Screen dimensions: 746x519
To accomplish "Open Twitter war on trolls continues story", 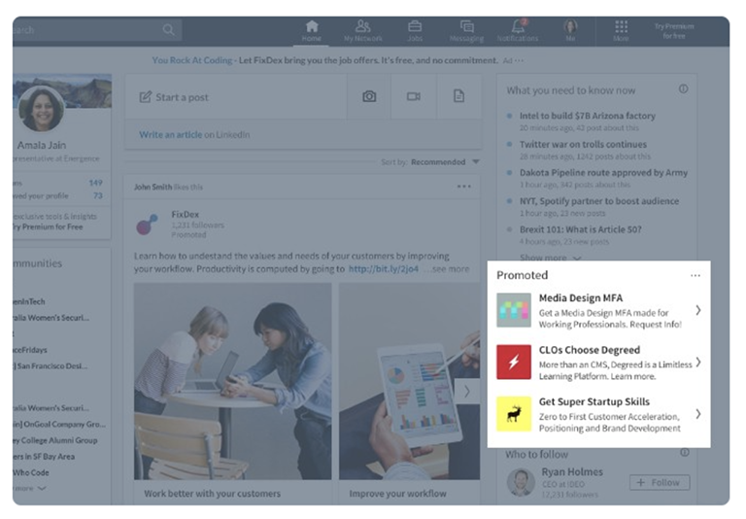I will (x=583, y=144).
